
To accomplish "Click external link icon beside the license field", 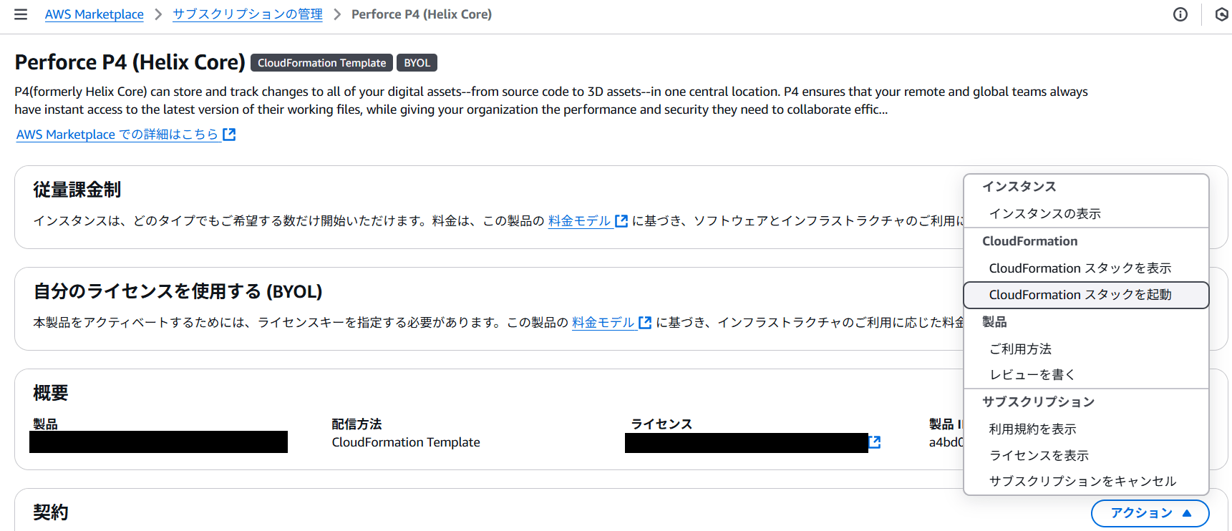I will pyautogui.click(x=875, y=442).
